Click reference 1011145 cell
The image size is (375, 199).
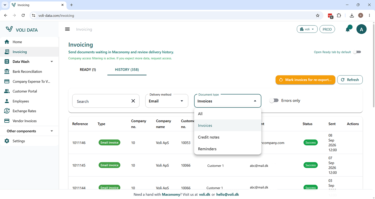point(79,165)
